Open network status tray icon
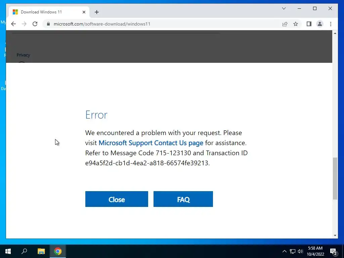This screenshot has height=258, width=344. click(293, 251)
